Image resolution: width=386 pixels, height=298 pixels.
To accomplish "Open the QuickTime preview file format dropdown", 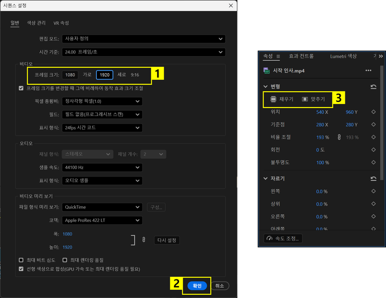I will [x=102, y=207].
